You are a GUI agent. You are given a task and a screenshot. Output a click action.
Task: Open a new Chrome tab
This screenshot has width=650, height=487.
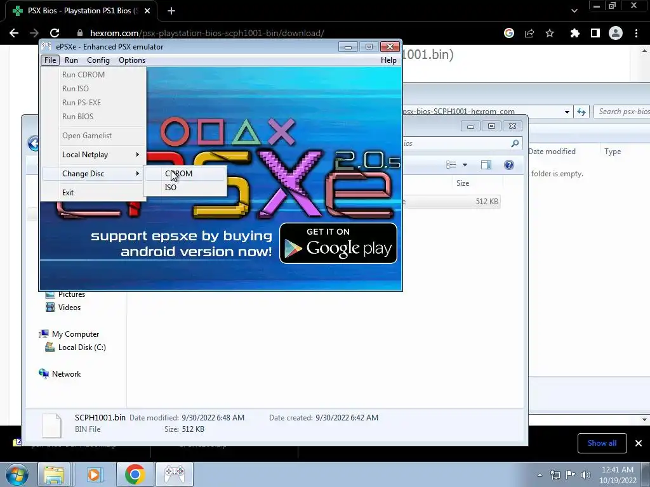point(171,11)
